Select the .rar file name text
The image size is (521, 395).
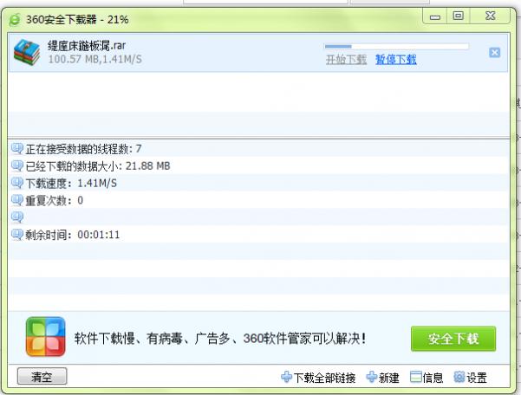tap(87, 45)
